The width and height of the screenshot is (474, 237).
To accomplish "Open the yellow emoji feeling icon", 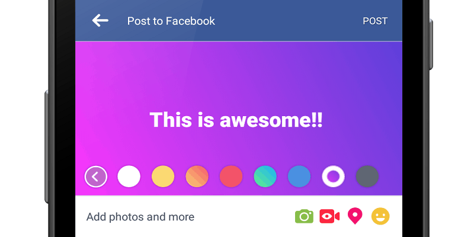I will [380, 216].
